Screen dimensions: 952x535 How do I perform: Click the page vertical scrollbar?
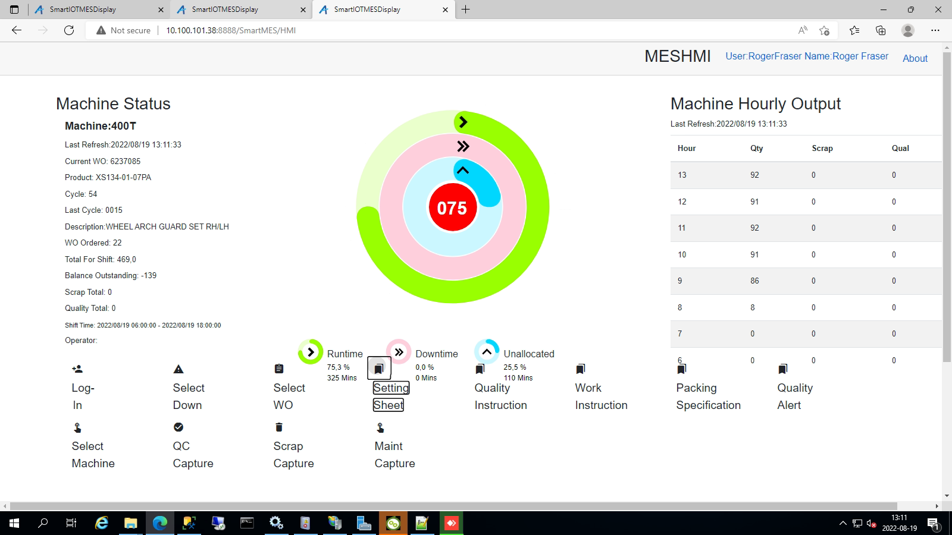pyautogui.click(x=947, y=208)
